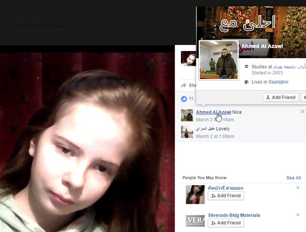The width and height of the screenshot is (306, 232).
Task: Click Ahmed Al Azawi name on hovercard cover
Action: (x=262, y=46)
